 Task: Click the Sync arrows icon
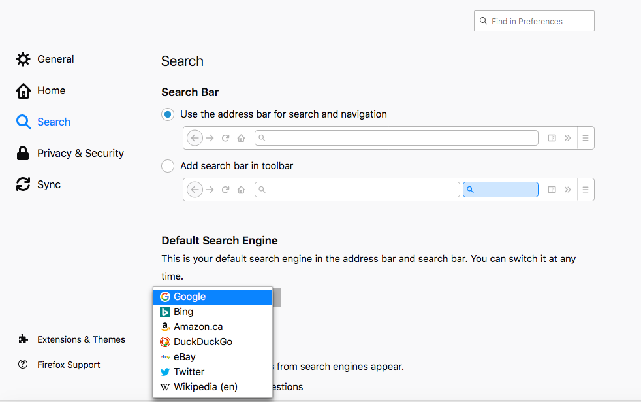(23, 184)
